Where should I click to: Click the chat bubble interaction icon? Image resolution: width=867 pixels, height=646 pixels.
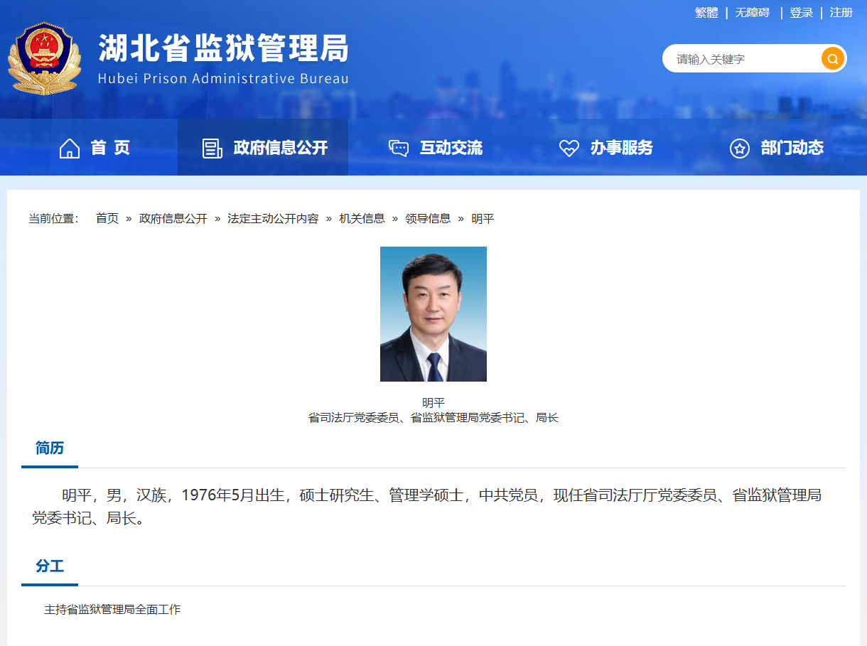pos(399,148)
